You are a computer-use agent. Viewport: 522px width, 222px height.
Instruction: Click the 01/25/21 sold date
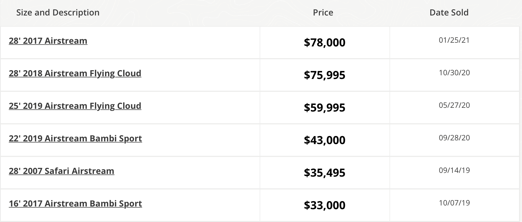(x=454, y=40)
